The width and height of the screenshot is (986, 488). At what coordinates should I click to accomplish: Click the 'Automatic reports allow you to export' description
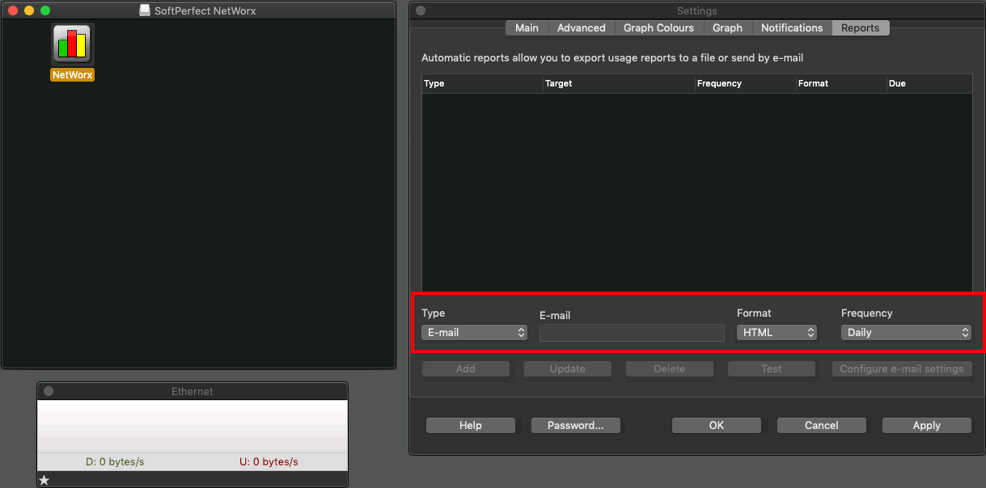pos(612,58)
